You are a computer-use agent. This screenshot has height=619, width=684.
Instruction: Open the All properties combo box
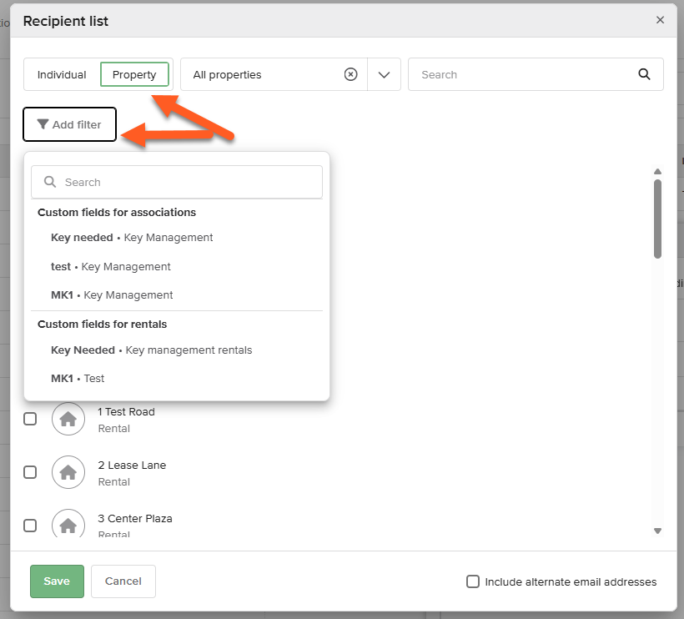click(x=290, y=74)
